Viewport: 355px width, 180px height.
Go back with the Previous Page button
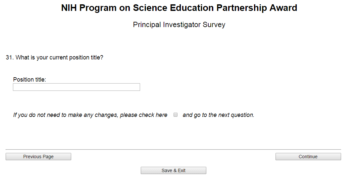[x=38, y=157]
